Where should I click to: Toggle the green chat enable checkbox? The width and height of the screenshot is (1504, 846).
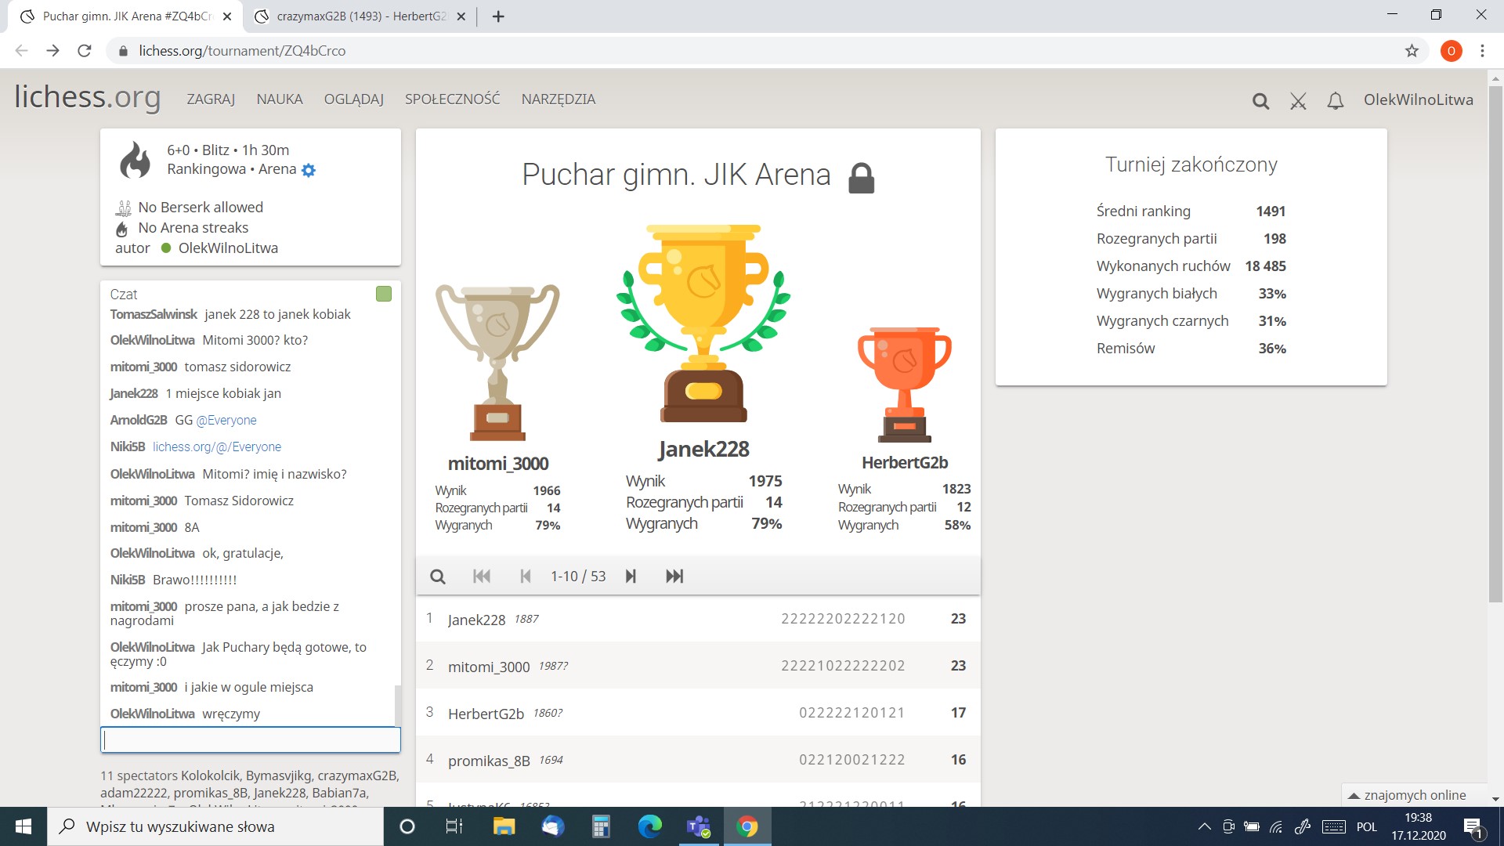(384, 294)
